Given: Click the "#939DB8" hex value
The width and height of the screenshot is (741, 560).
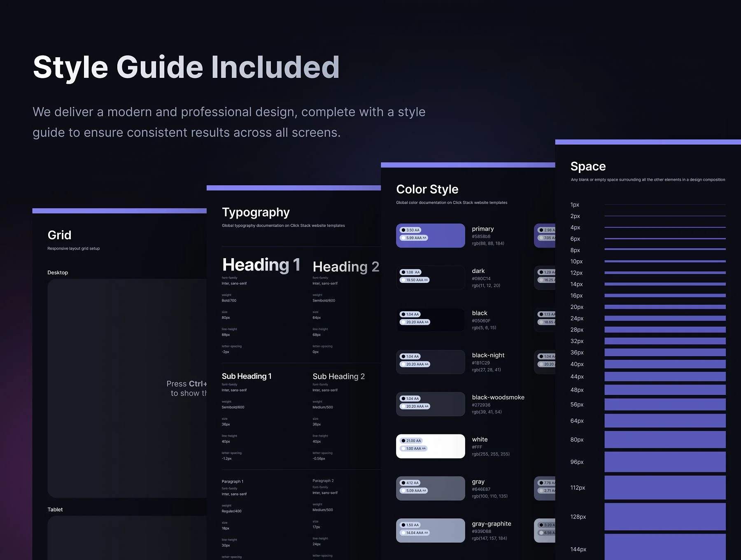Looking at the screenshot, I should tap(482, 531).
